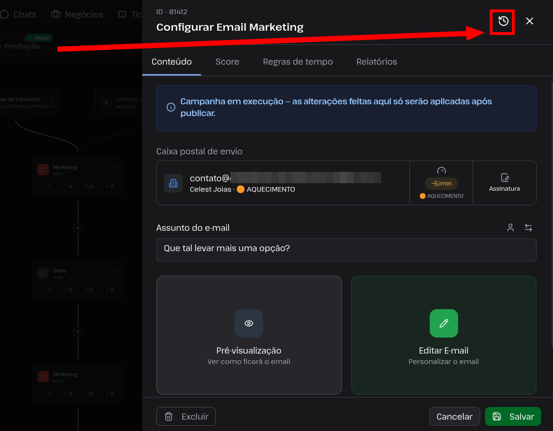
Task: Click the mailbox building icon
Action: pos(173,183)
